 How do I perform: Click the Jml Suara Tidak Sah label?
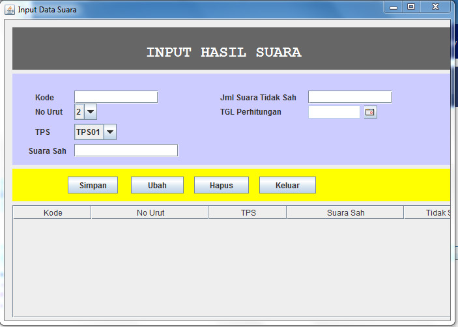tap(258, 98)
